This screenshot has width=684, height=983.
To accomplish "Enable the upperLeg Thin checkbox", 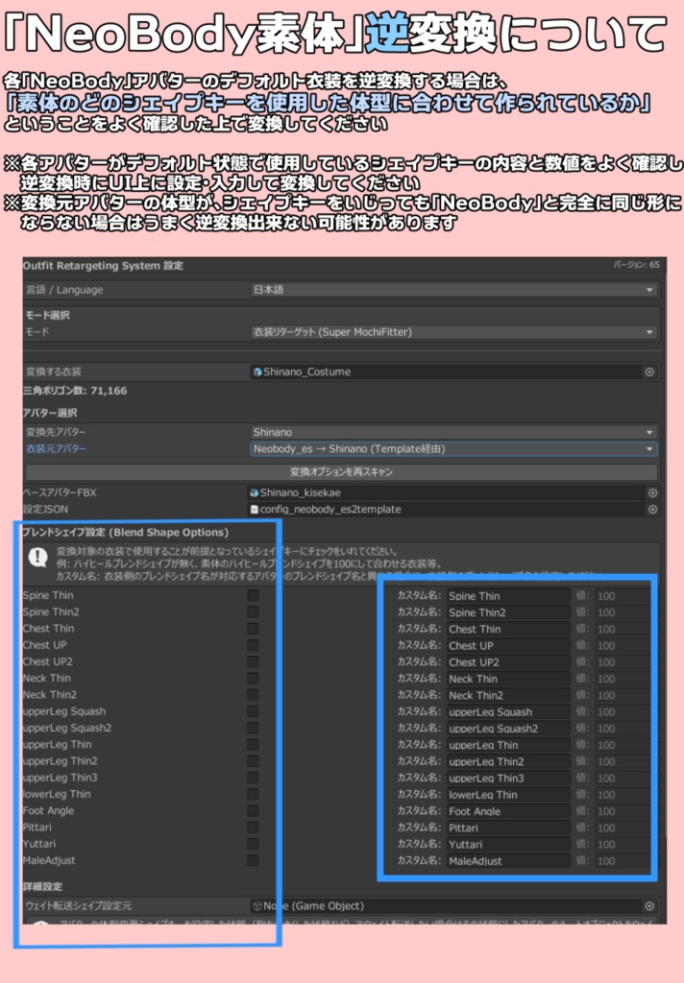I will (x=253, y=745).
